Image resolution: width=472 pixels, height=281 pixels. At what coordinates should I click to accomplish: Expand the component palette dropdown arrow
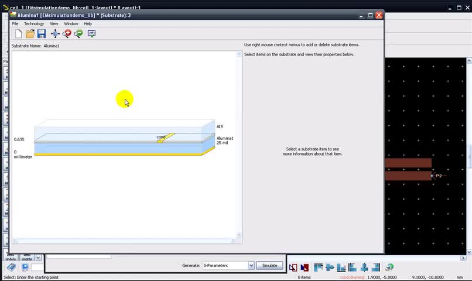pyautogui.click(x=38, y=258)
